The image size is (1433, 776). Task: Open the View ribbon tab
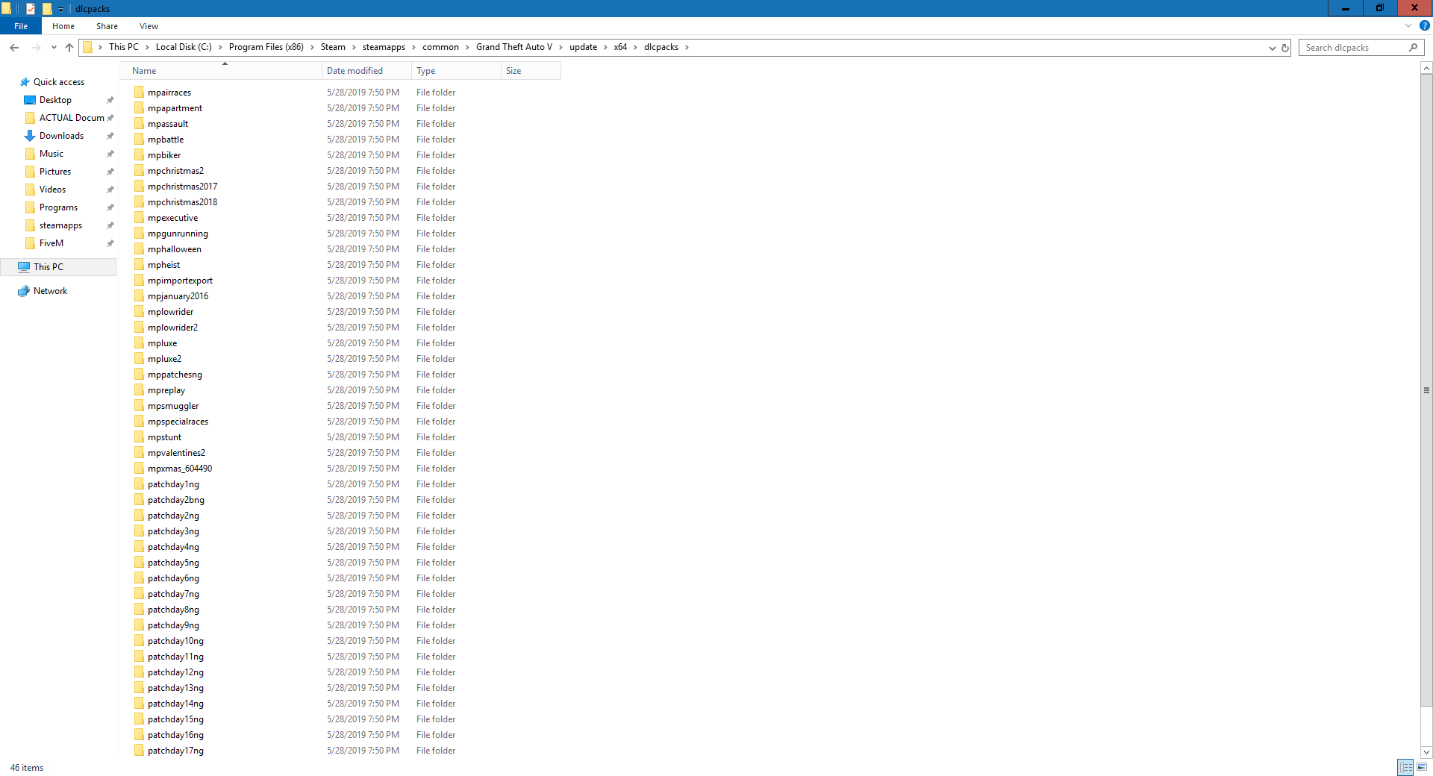point(149,26)
